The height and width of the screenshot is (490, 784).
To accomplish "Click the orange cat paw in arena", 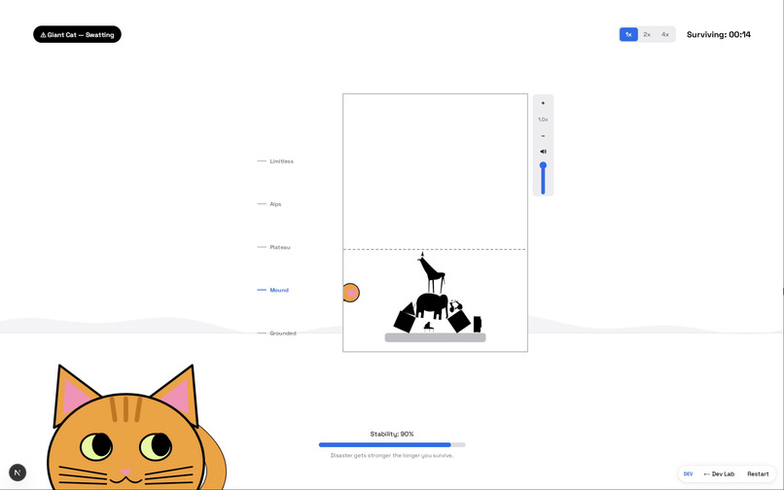I will coord(351,293).
